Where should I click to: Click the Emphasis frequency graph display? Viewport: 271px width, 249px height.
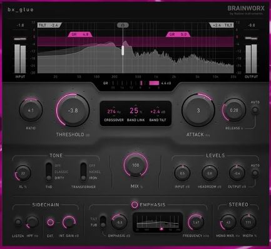pyautogui.click(x=158, y=223)
